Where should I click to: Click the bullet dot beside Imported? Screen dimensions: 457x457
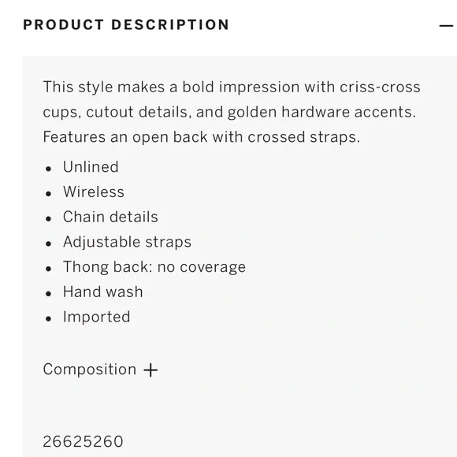tap(48, 318)
